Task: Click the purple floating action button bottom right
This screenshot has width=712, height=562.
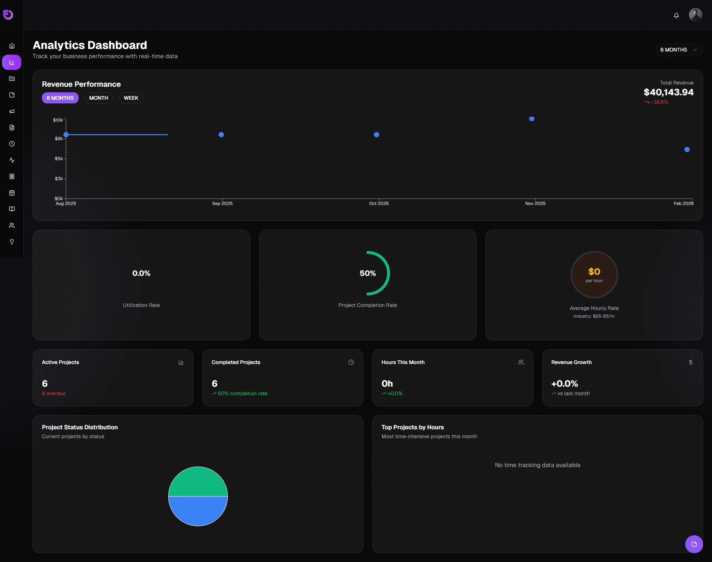Action: [x=695, y=544]
